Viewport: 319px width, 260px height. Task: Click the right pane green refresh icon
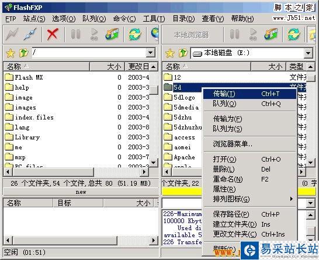(x=294, y=35)
